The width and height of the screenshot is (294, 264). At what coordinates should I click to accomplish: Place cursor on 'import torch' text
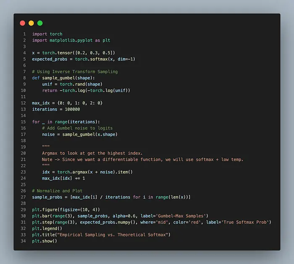tap(47, 34)
